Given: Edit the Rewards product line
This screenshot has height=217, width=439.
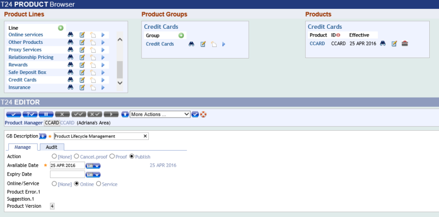Looking at the screenshot, I should (82, 65).
